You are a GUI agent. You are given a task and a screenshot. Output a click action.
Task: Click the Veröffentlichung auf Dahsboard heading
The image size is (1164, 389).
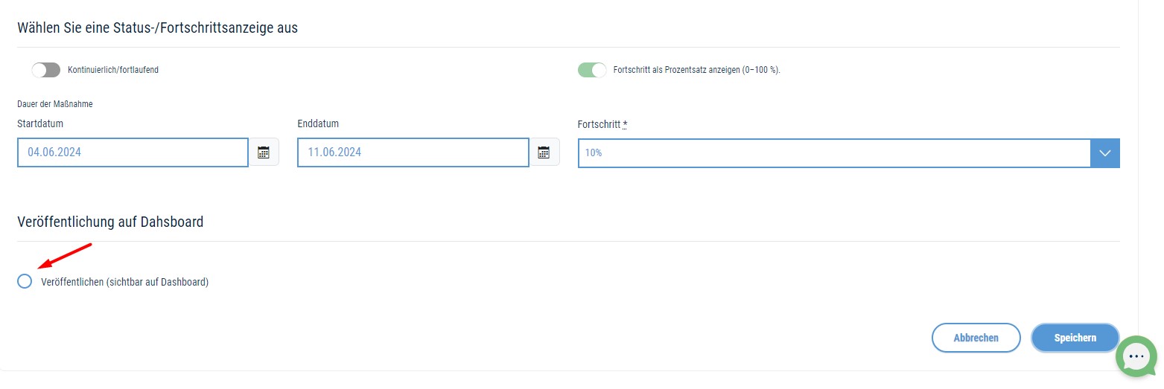110,222
